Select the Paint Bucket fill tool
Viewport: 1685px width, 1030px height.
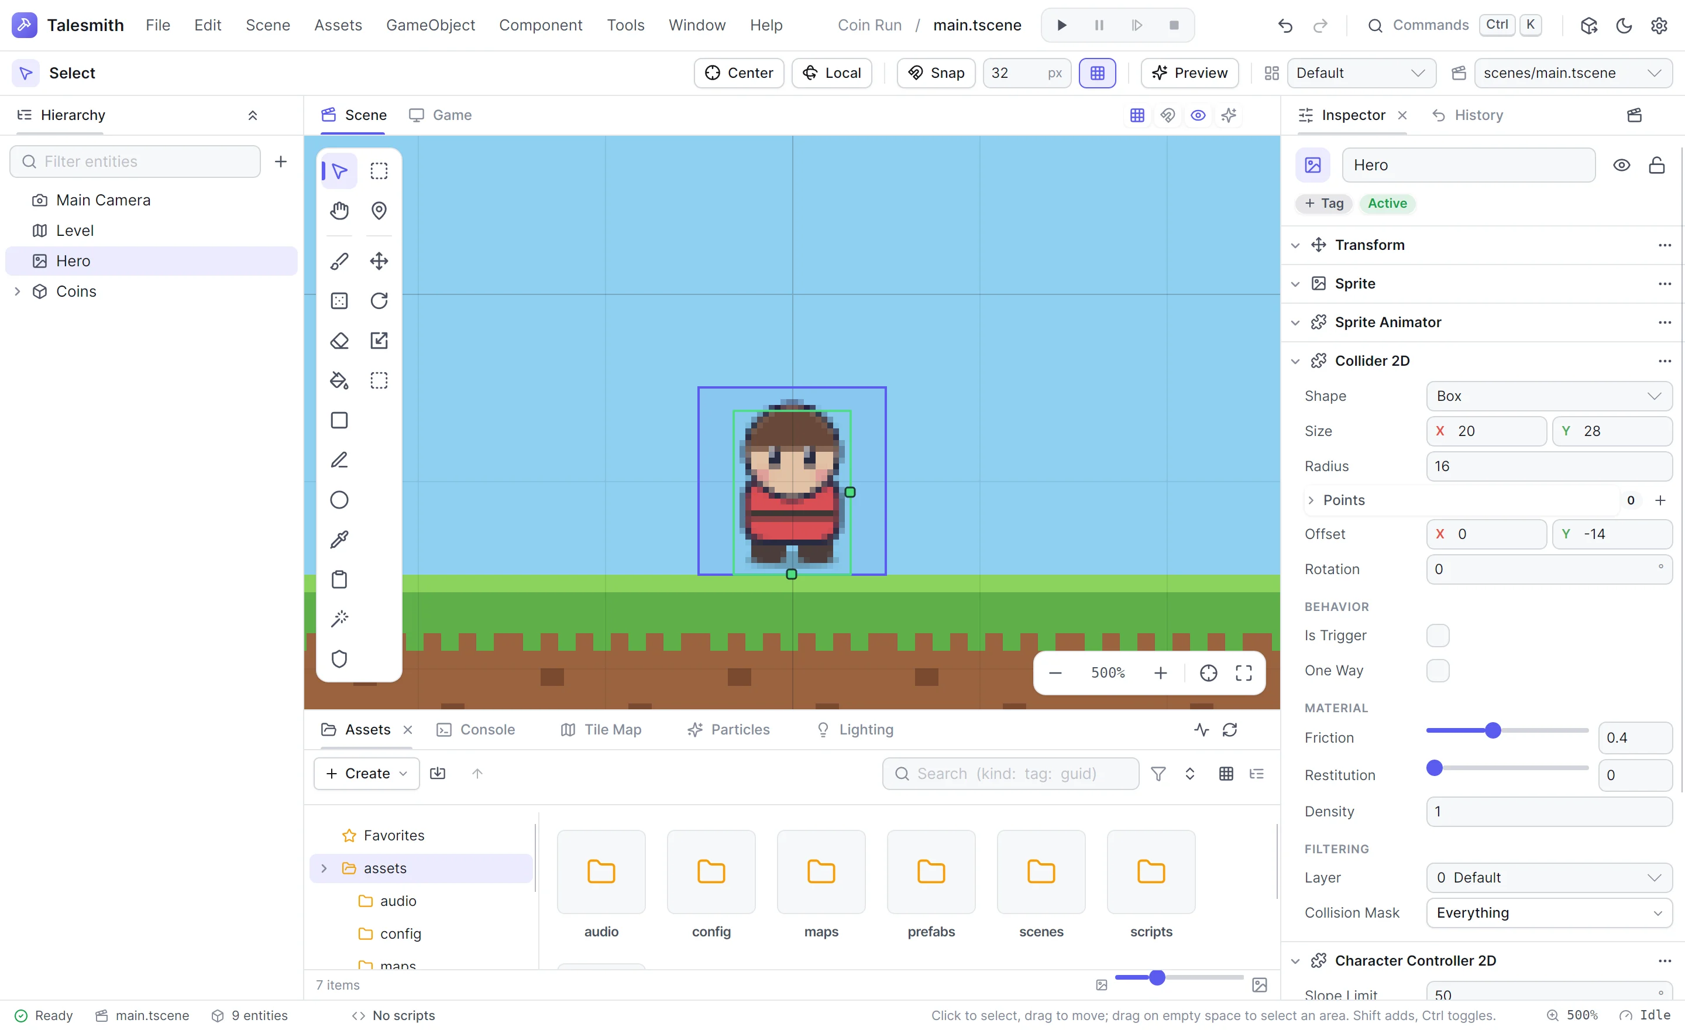click(339, 380)
